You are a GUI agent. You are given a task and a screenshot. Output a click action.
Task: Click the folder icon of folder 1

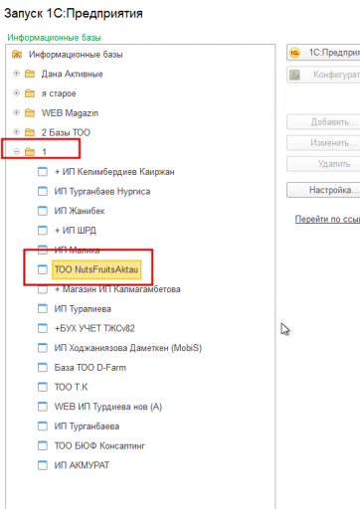(x=30, y=152)
